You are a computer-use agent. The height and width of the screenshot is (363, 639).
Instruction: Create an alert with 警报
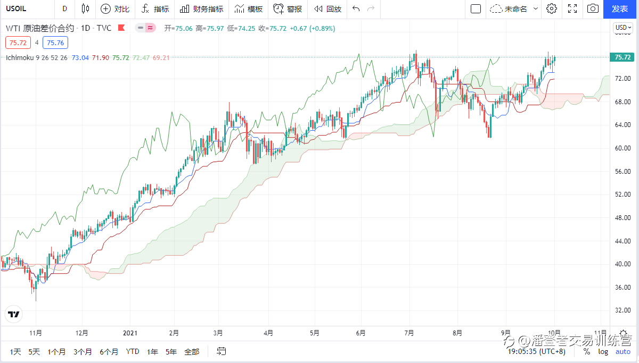(288, 9)
